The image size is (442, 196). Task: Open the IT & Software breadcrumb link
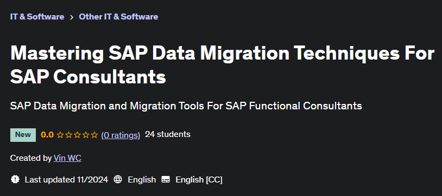[37, 17]
